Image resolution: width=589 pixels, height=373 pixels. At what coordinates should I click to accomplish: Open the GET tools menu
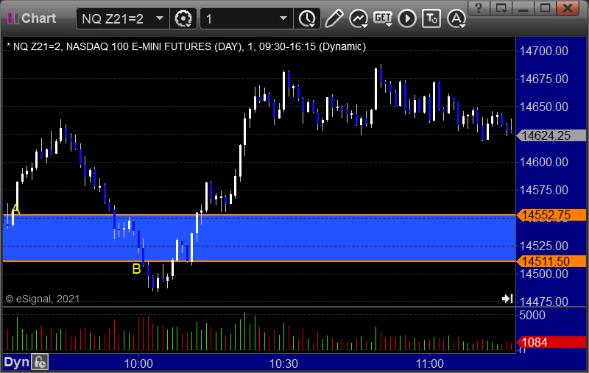pos(383,18)
